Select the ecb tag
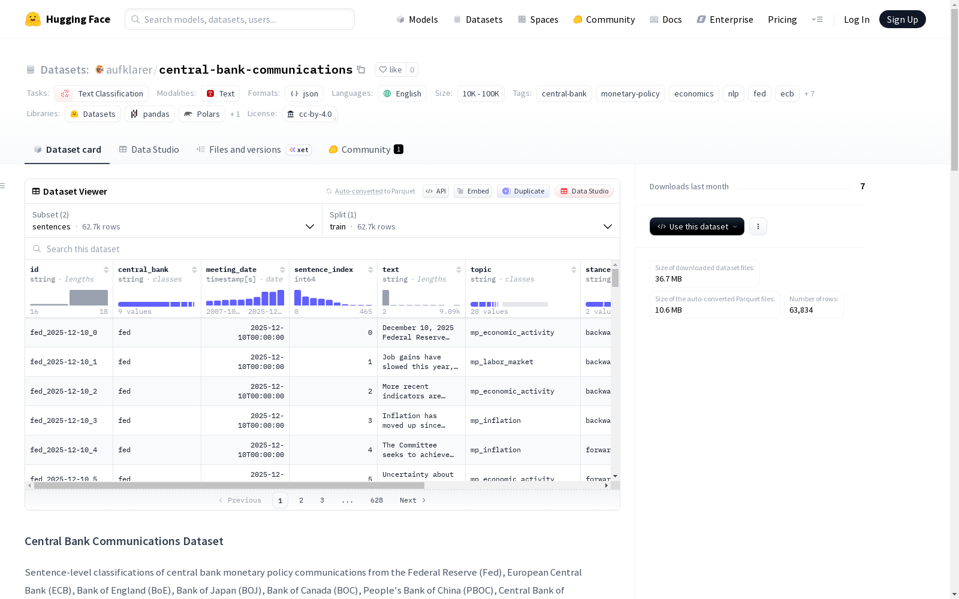959x599 pixels. click(787, 93)
